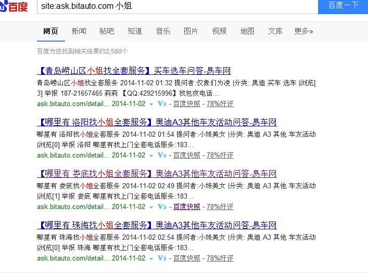The image size is (368, 273).
Task: Expand the green arrow in first result
Action: tap(151, 105)
